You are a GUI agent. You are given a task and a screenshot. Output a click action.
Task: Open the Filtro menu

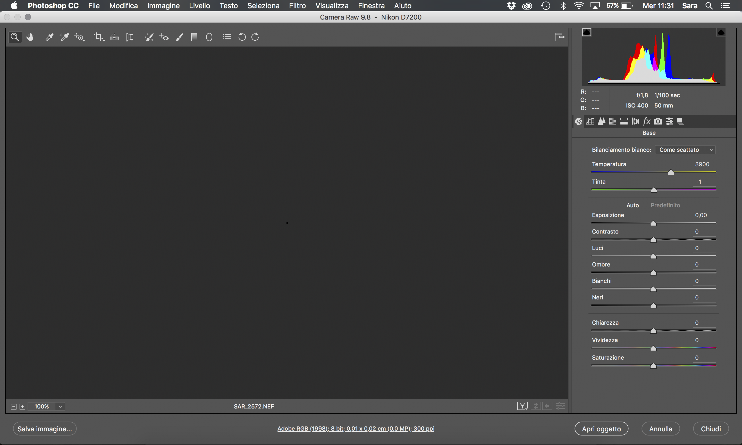pyautogui.click(x=297, y=6)
